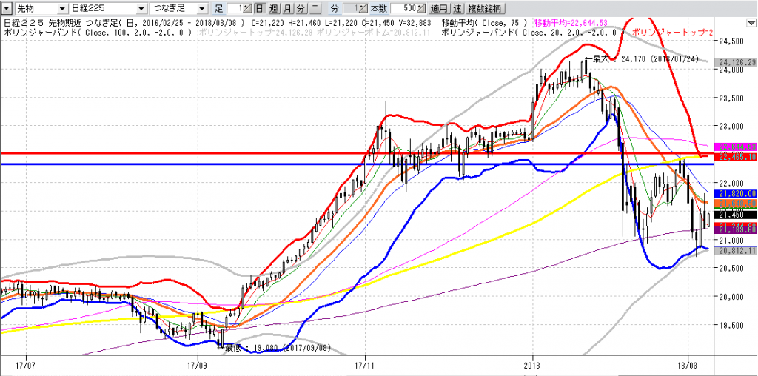Click the T tick chart button
The image size is (758, 376).
click(315, 9)
